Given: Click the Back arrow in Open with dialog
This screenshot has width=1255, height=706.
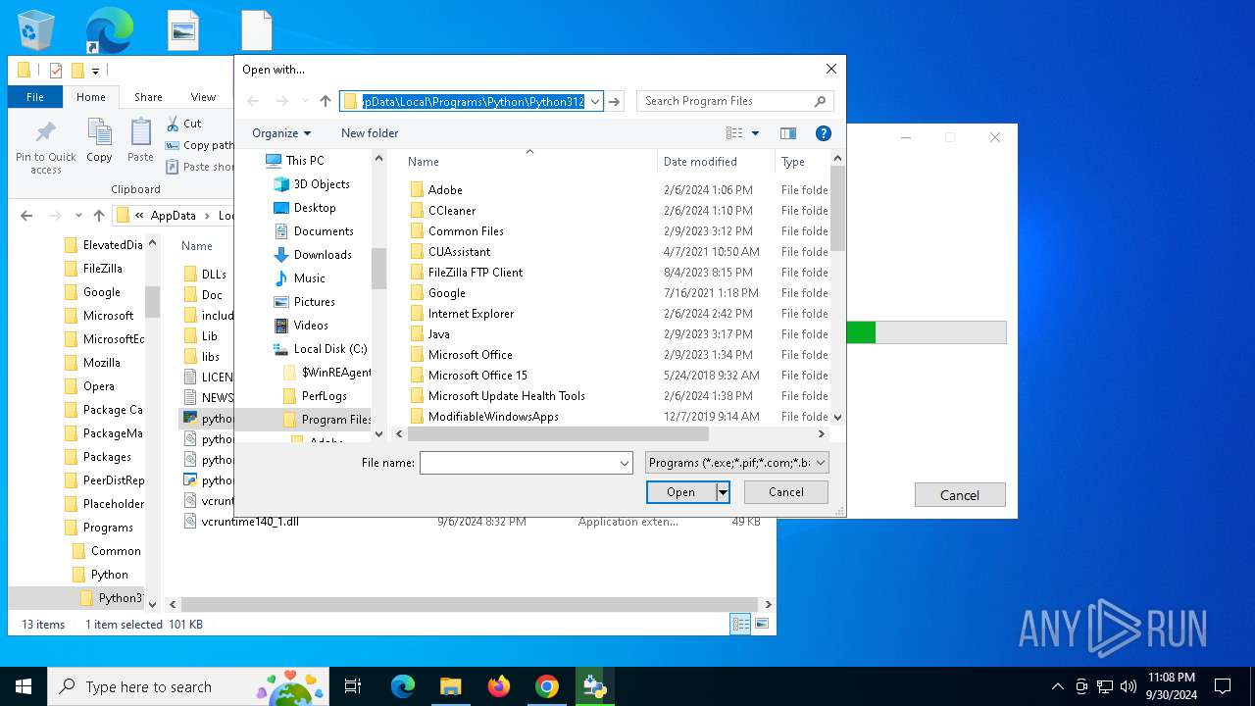Looking at the screenshot, I should pos(253,101).
